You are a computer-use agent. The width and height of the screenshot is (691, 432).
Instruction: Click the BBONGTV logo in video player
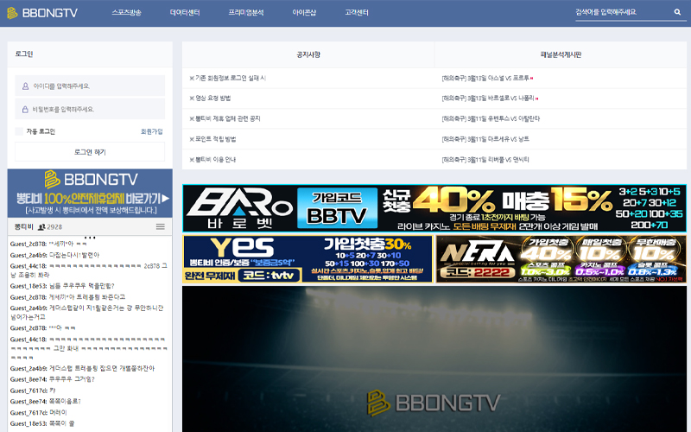pos(434,403)
